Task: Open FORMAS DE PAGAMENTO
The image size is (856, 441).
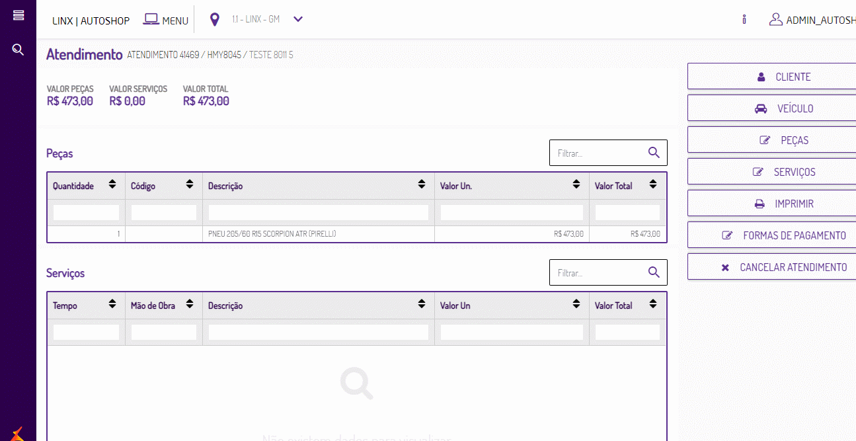Action: 772,235
